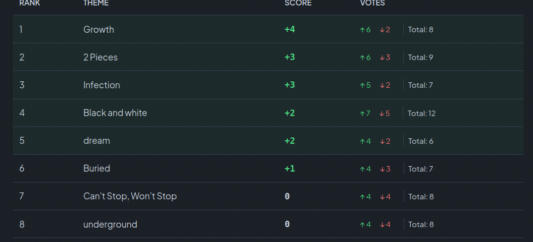Downvote the 2 Pieces theme
The width and height of the screenshot is (533, 242).
(382, 58)
